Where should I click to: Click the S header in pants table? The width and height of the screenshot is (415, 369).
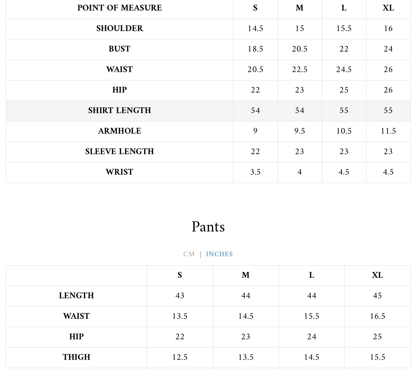180,275
